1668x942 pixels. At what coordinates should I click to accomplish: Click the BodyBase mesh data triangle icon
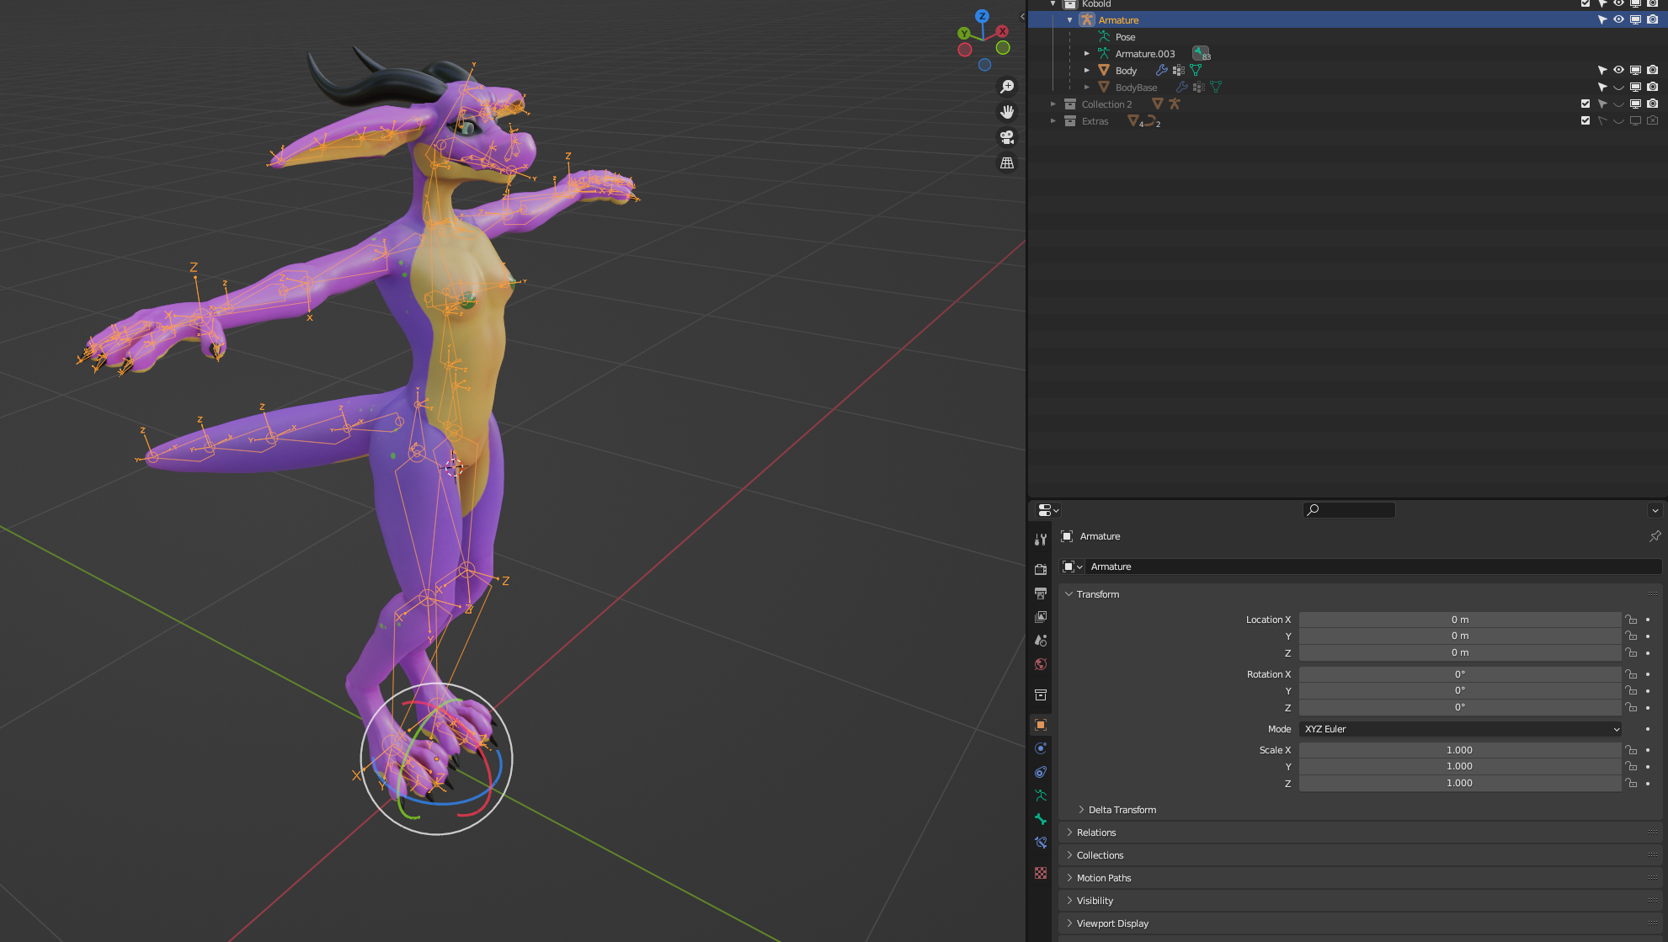click(x=1216, y=88)
